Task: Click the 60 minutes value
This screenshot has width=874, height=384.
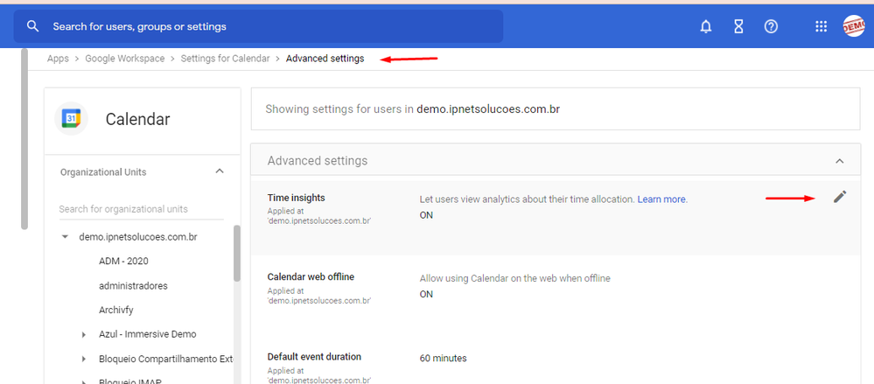Action: click(444, 358)
